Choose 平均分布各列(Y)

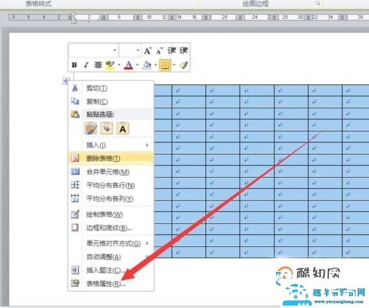click(x=110, y=199)
